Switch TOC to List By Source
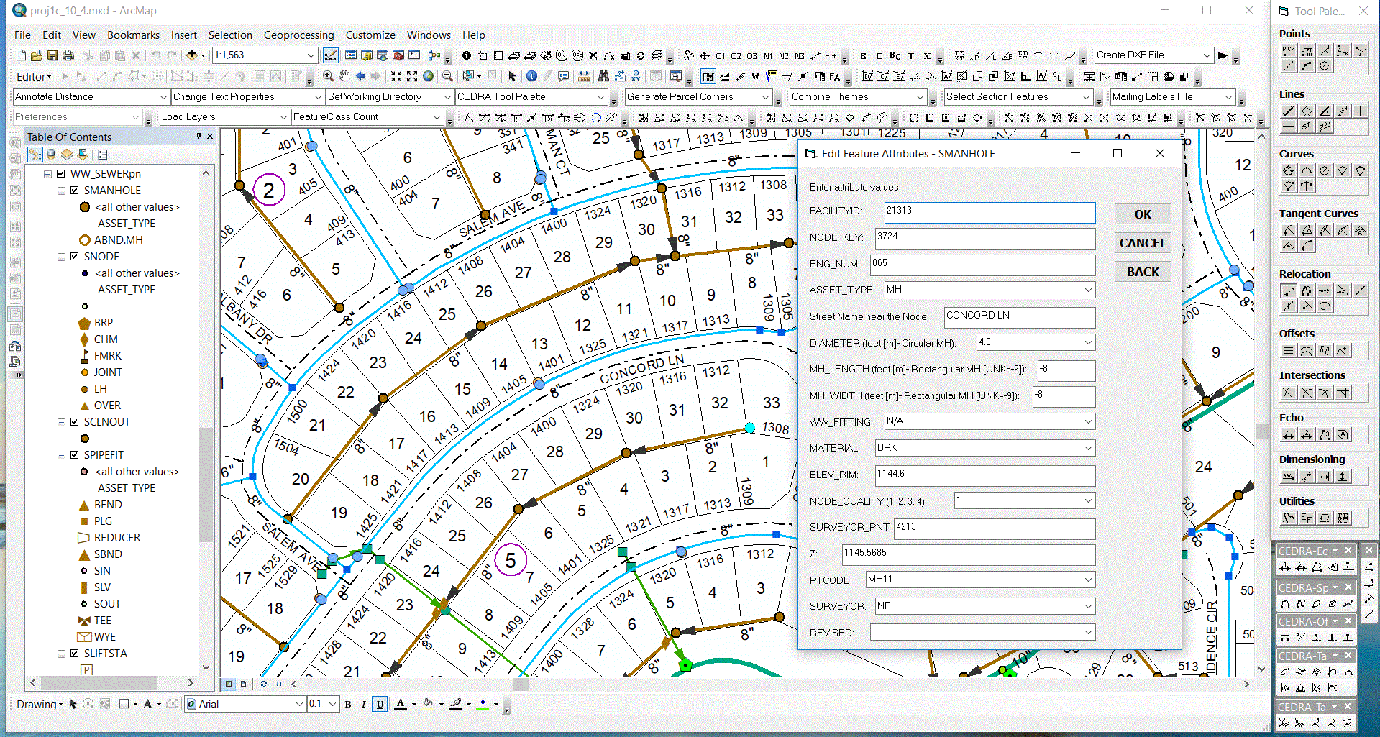Viewport: 1380px width, 737px height. [x=51, y=155]
